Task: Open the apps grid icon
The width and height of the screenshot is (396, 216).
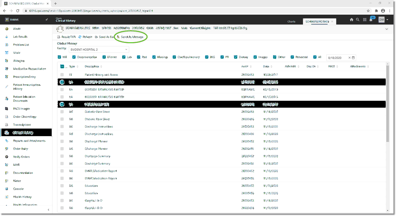Action: click(365, 20)
